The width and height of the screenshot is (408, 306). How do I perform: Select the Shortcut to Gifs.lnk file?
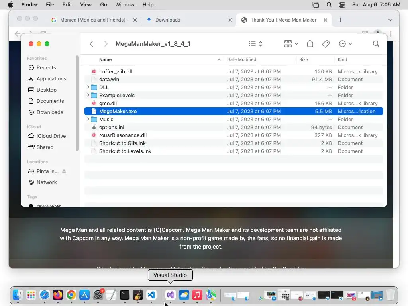coord(233,143)
